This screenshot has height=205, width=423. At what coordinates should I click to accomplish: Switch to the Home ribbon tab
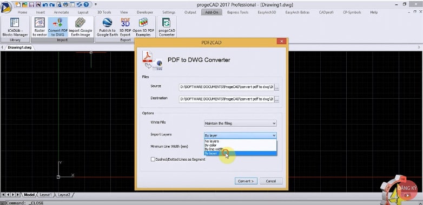point(22,12)
